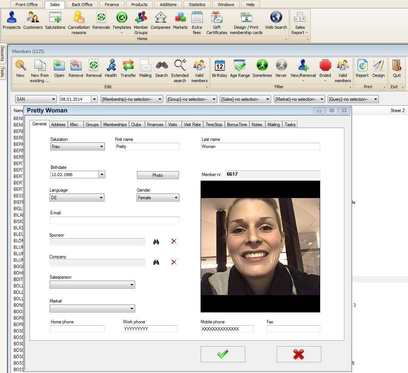Image resolution: width=408 pixels, height=373 pixels.
Task: Open the Prospects icon in the ribbon
Action: 11,20
